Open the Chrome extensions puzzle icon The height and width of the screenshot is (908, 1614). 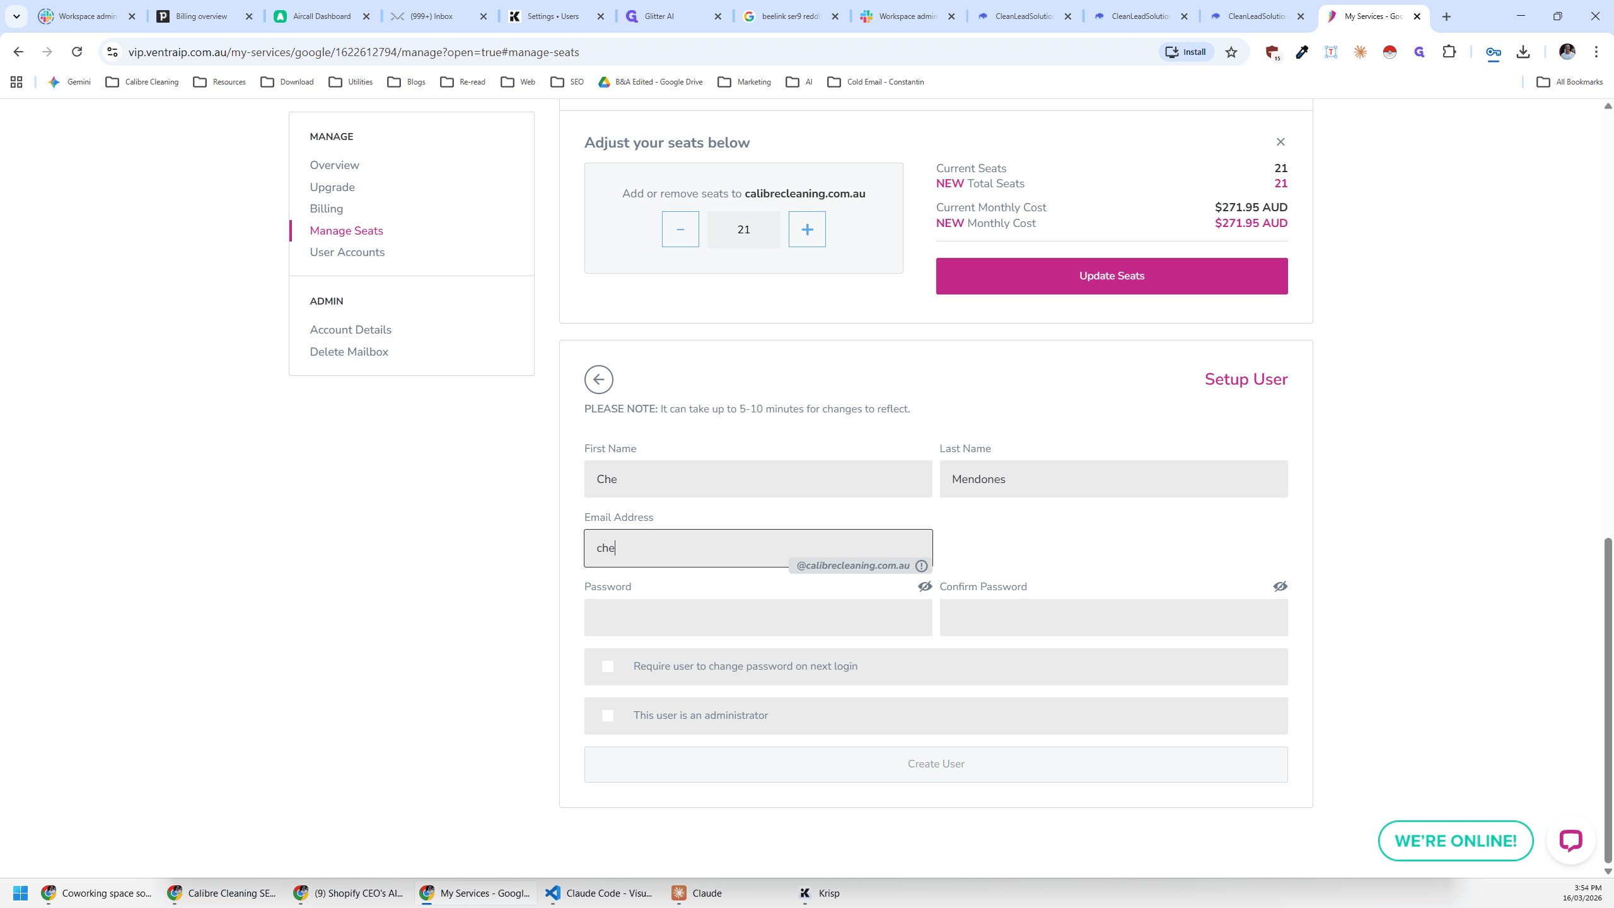point(1449,52)
